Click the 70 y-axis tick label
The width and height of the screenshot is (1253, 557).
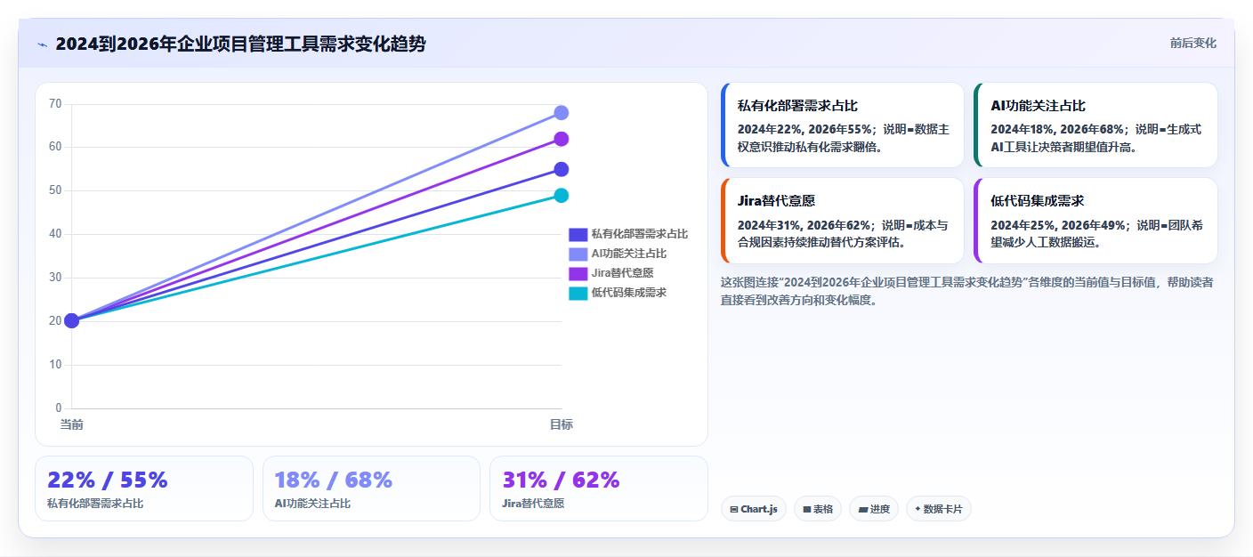(55, 104)
